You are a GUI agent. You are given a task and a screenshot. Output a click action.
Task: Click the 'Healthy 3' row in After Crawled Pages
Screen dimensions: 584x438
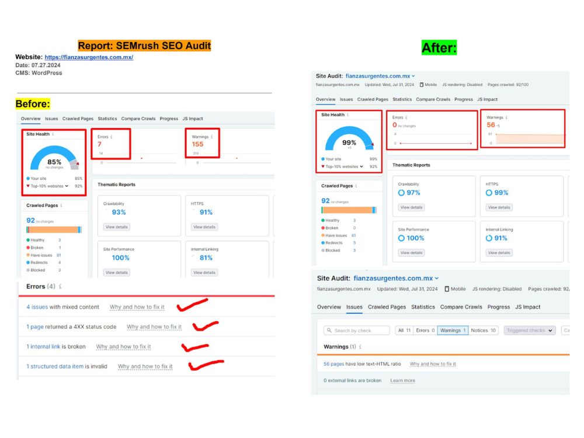(x=339, y=221)
